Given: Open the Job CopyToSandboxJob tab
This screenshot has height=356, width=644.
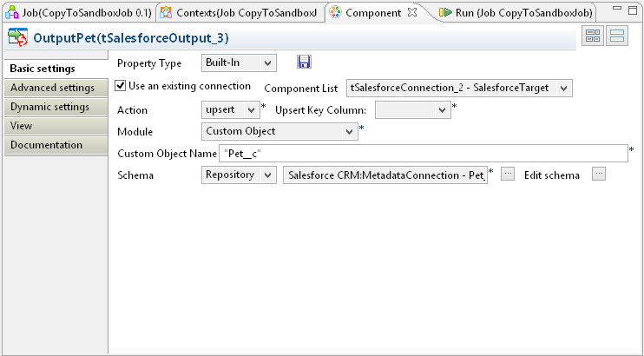Looking at the screenshot, I should coord(78,12).
